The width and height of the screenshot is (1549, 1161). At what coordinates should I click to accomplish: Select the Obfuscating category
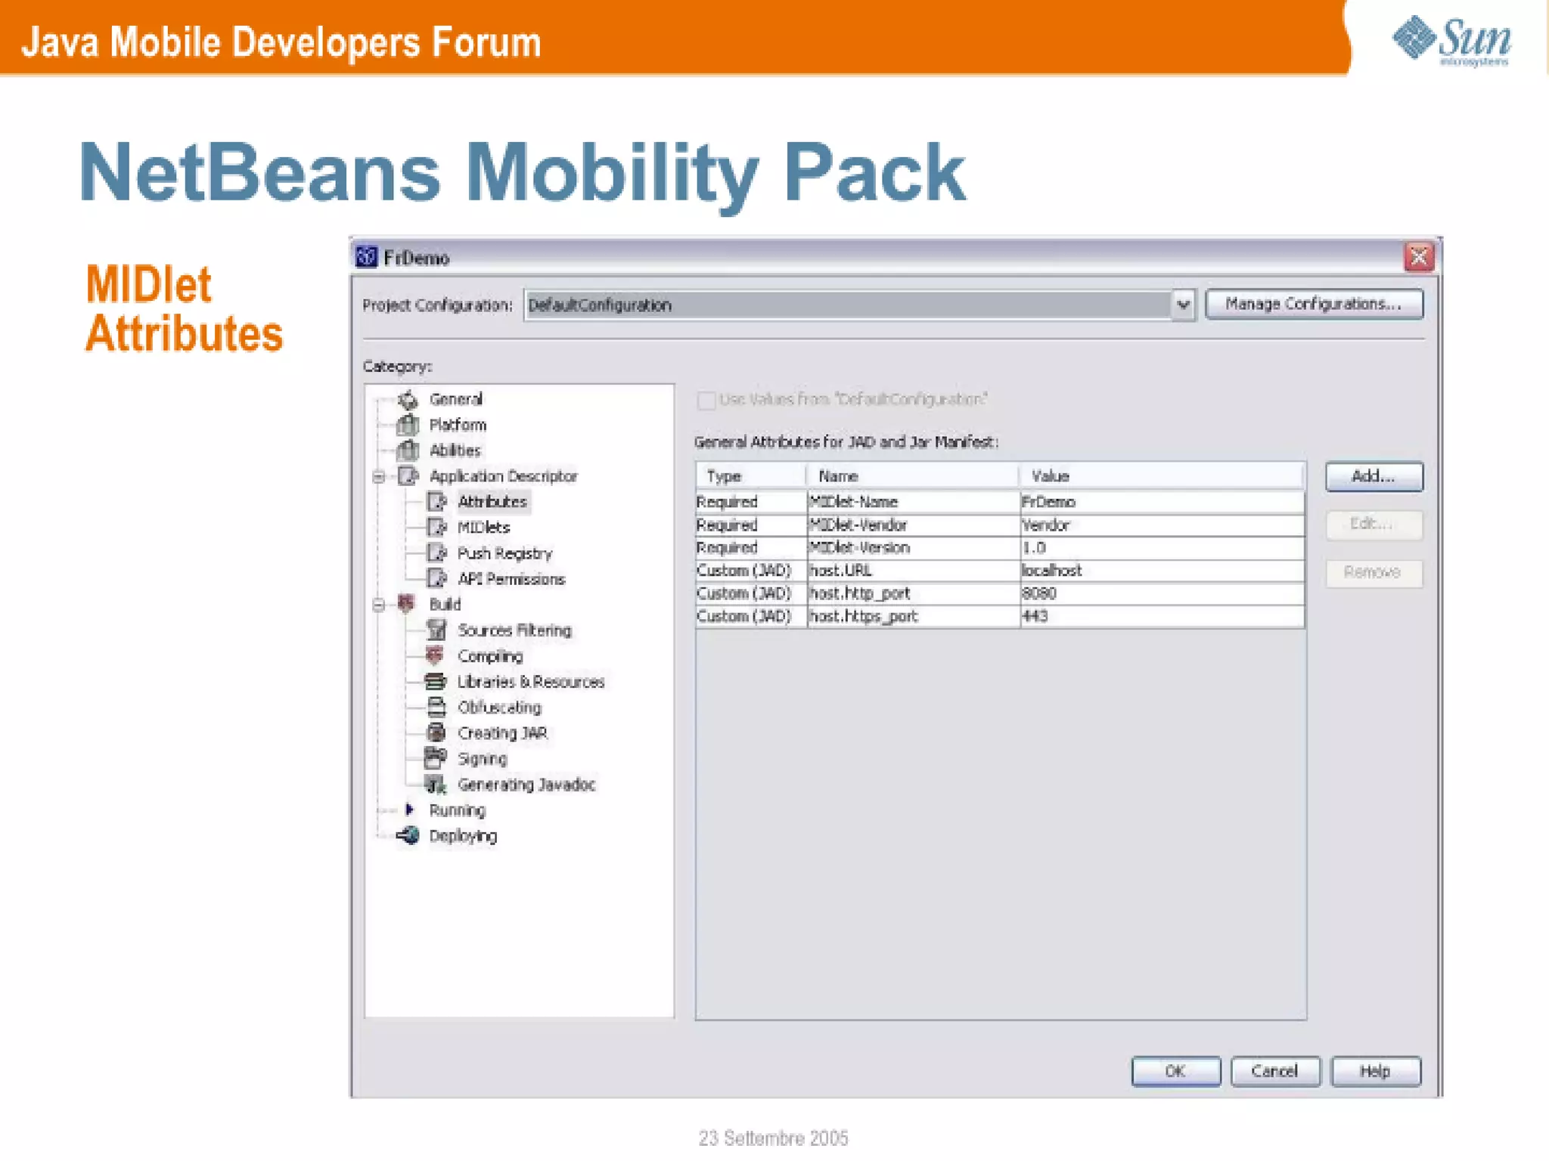(499, 707)
